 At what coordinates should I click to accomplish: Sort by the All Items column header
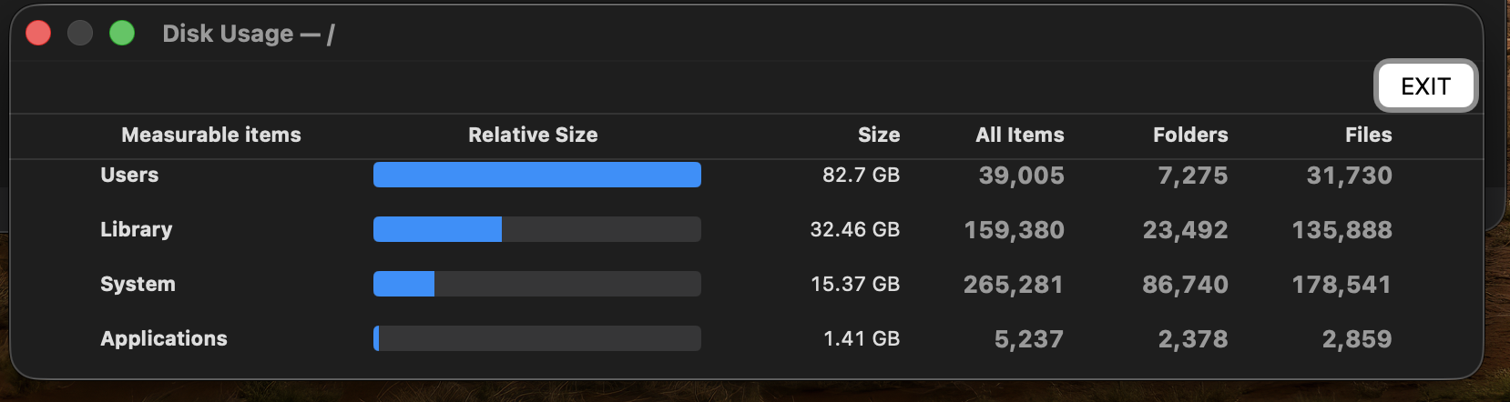(1019, 135)
